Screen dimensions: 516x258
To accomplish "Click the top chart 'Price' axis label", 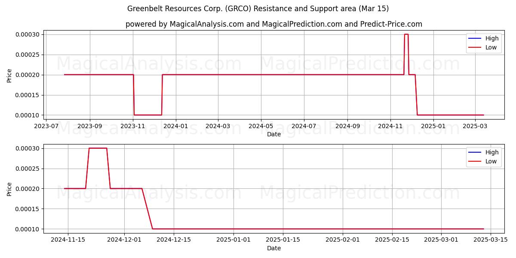I will tap(9, 75).
